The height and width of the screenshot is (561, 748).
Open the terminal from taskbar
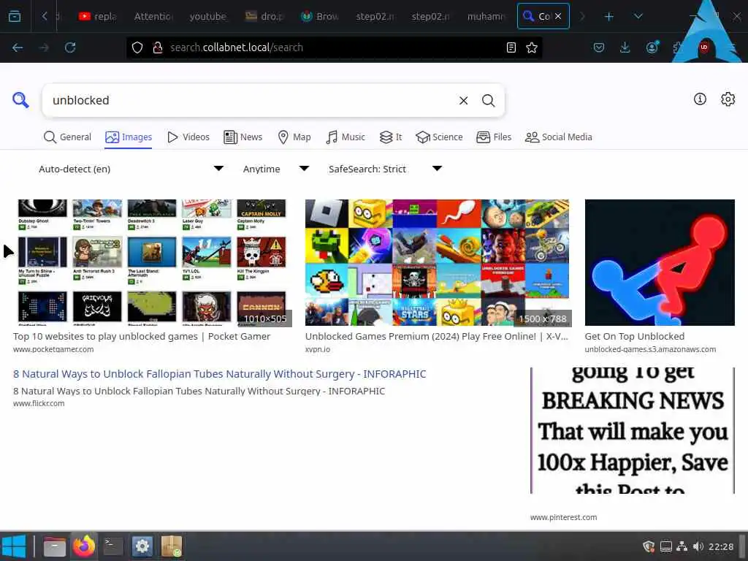coord(113,546)
